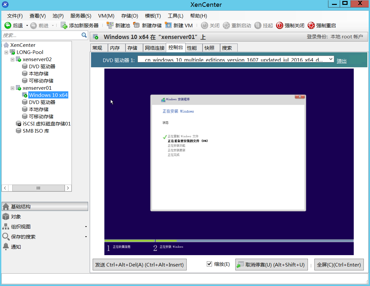The image size is (370, 286).
Task: Switch to the Snapshots tab (快照)
Action: tap(211, 48)
